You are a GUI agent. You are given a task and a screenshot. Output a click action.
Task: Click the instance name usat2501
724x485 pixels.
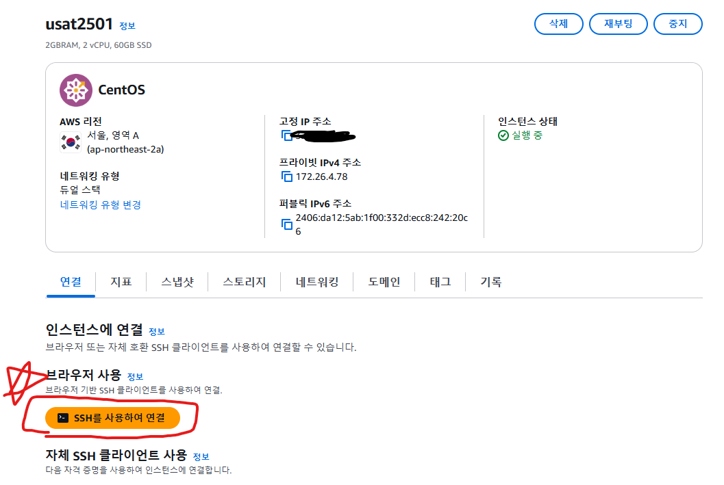point(79,24)
